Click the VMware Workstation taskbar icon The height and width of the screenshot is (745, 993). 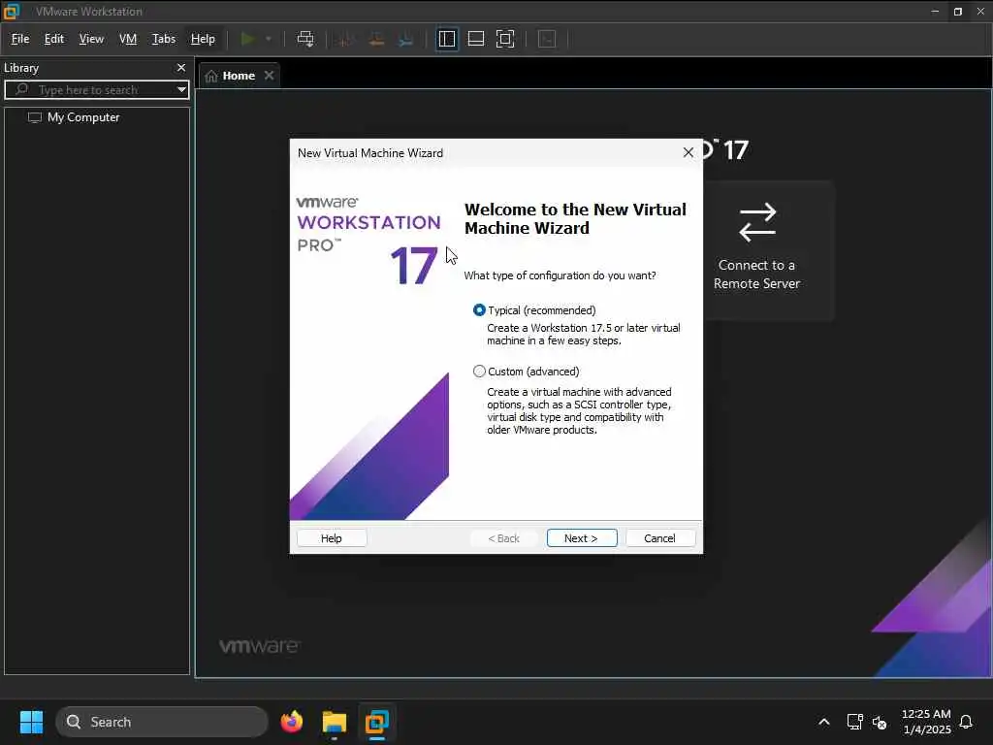point(377,722)
